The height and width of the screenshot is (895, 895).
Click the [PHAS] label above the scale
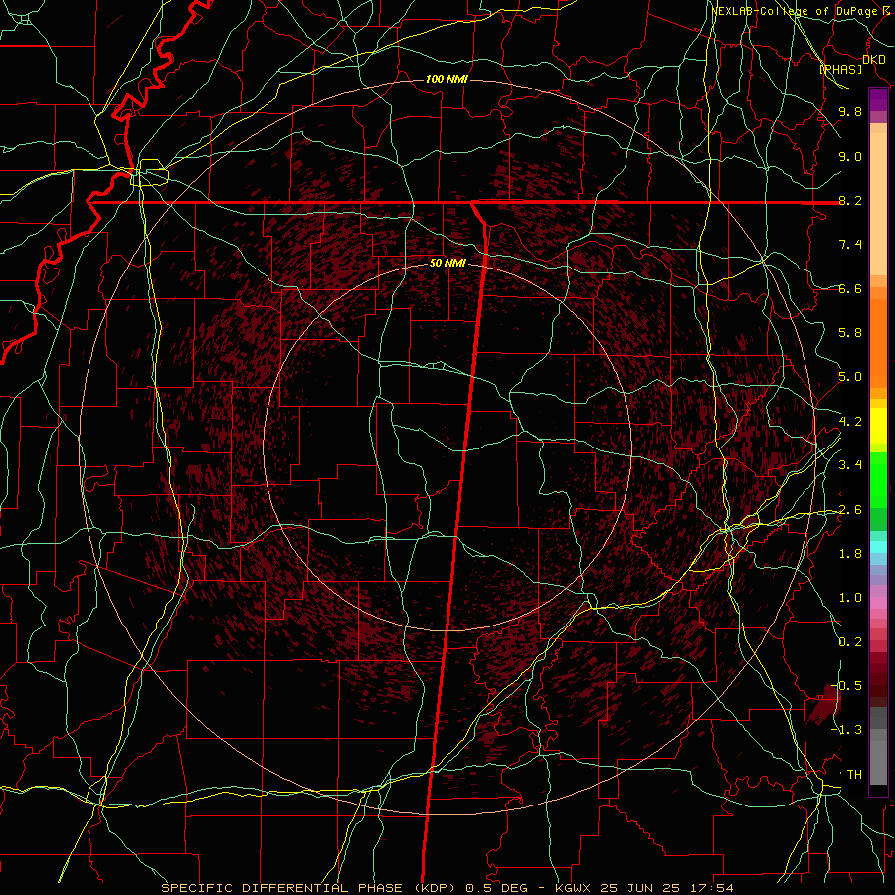click(840, 69)
